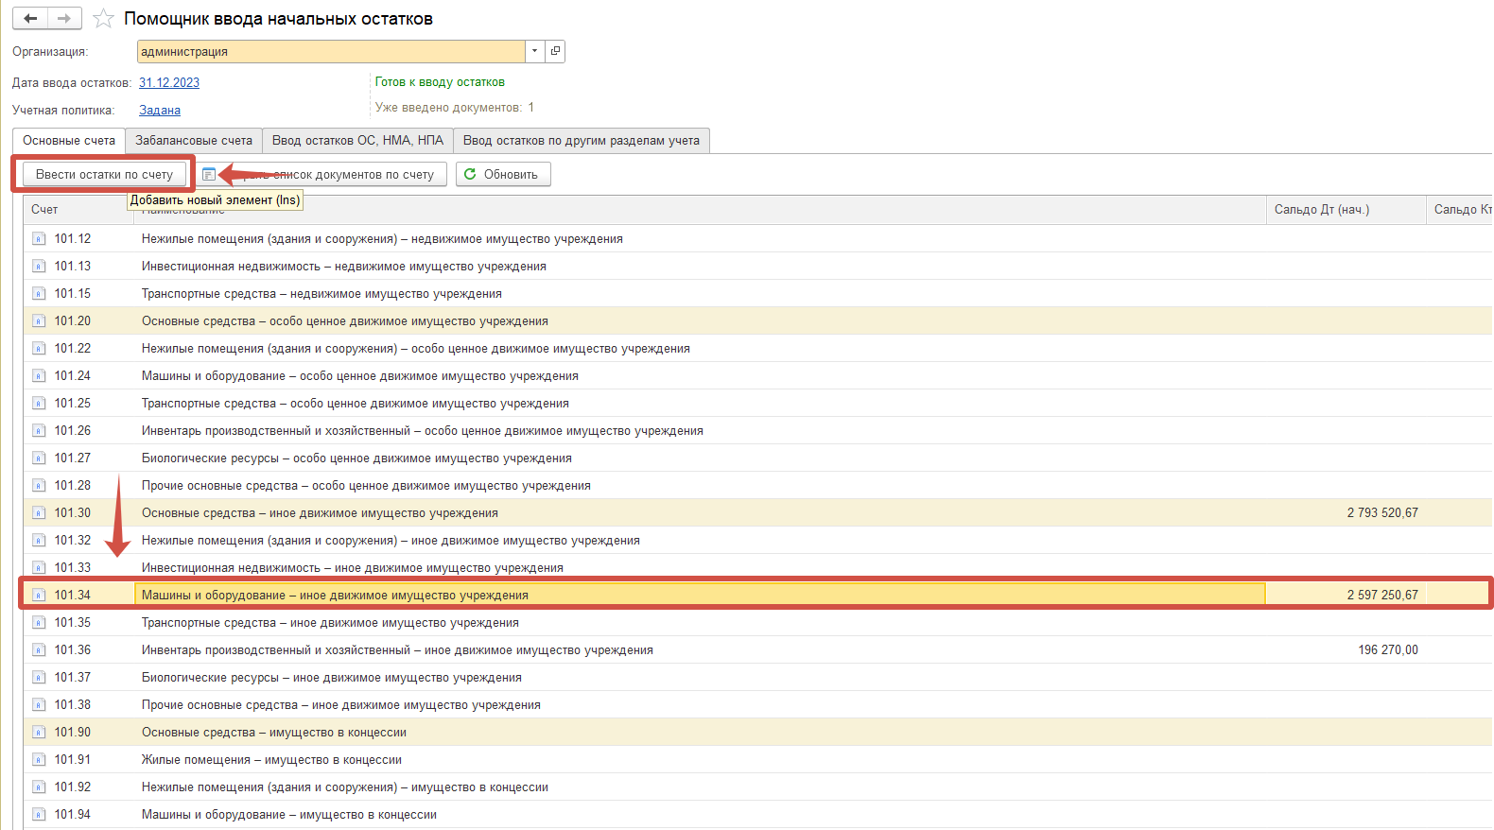Screen dimensions: 1494x830
Task: Click the account icon for row 101.90
Action: click(39, 733)
